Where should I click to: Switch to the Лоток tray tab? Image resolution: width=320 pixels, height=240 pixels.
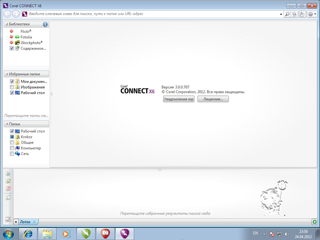pos(25,222)
